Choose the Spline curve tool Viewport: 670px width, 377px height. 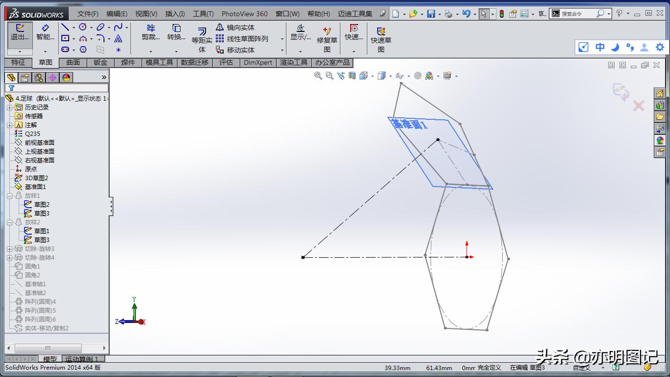click(118, 27)
